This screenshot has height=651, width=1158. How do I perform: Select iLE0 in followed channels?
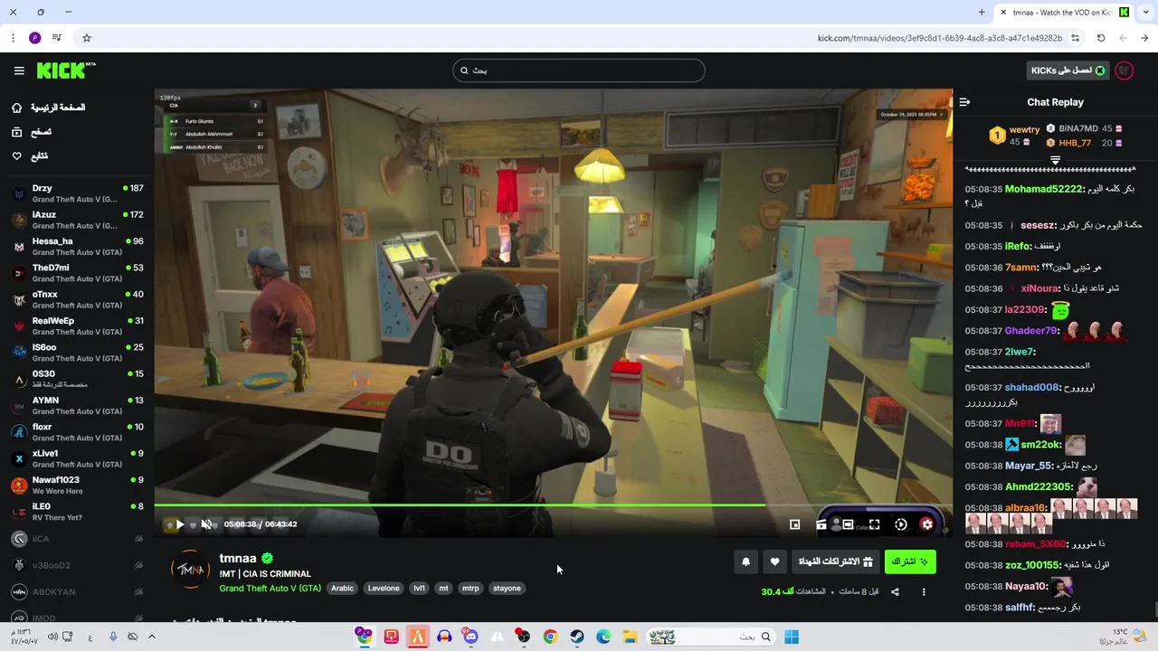(78, 512)
